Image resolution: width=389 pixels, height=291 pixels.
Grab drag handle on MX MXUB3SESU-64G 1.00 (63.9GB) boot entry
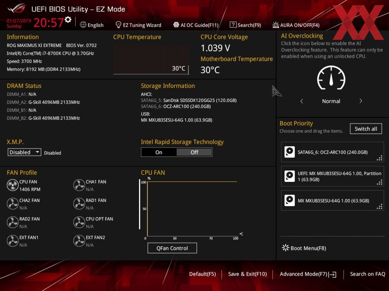[380, 207]
